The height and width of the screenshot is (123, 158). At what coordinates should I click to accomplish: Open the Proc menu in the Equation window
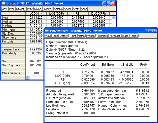(x=55, y=36)
